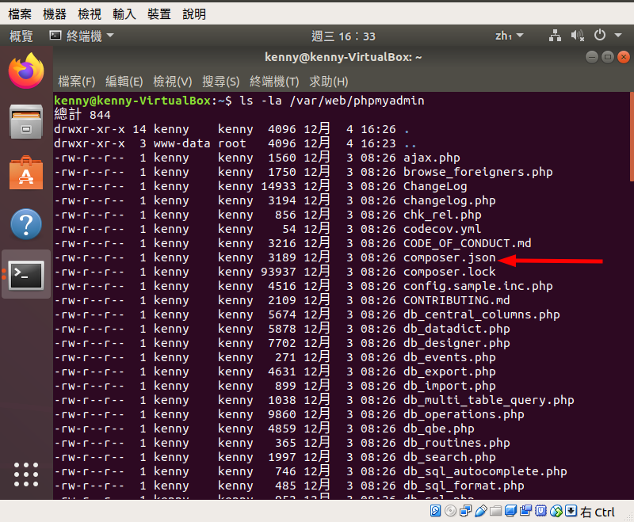Open the VirtualBox 裝置 menu
634x522 pixels.
[x=159, y=14]
